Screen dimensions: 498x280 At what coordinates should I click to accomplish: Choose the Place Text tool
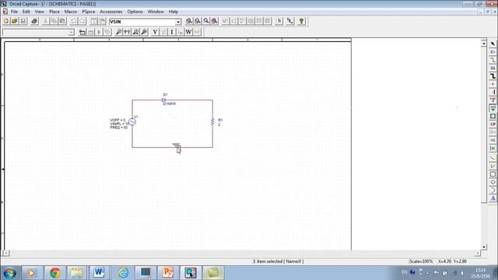[x=493, y=198]
